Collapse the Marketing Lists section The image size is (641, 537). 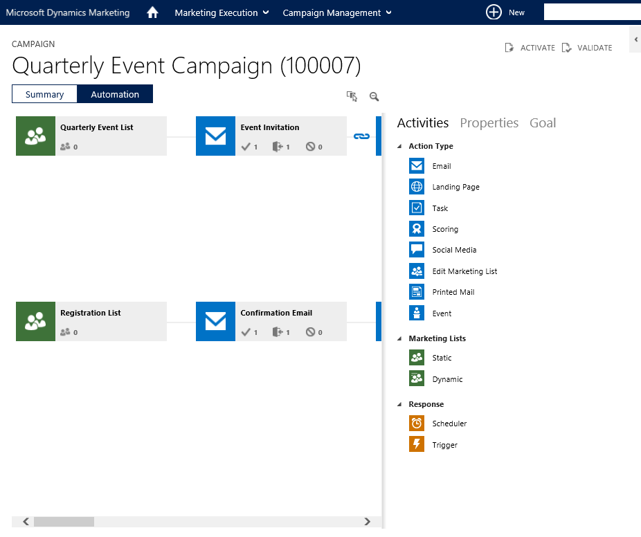[x=400, y=339]
